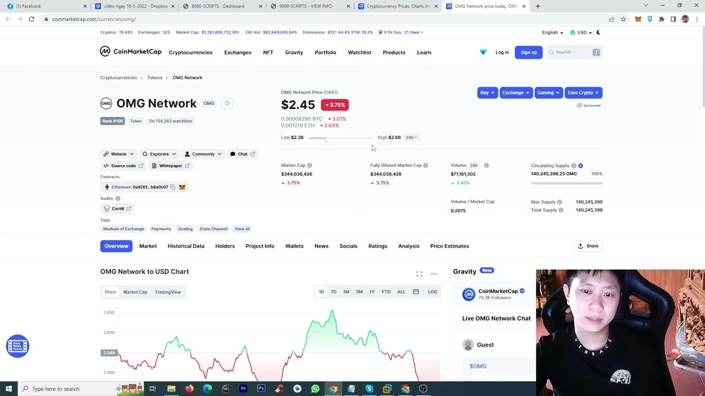Reload the page

tap(31, 19)
